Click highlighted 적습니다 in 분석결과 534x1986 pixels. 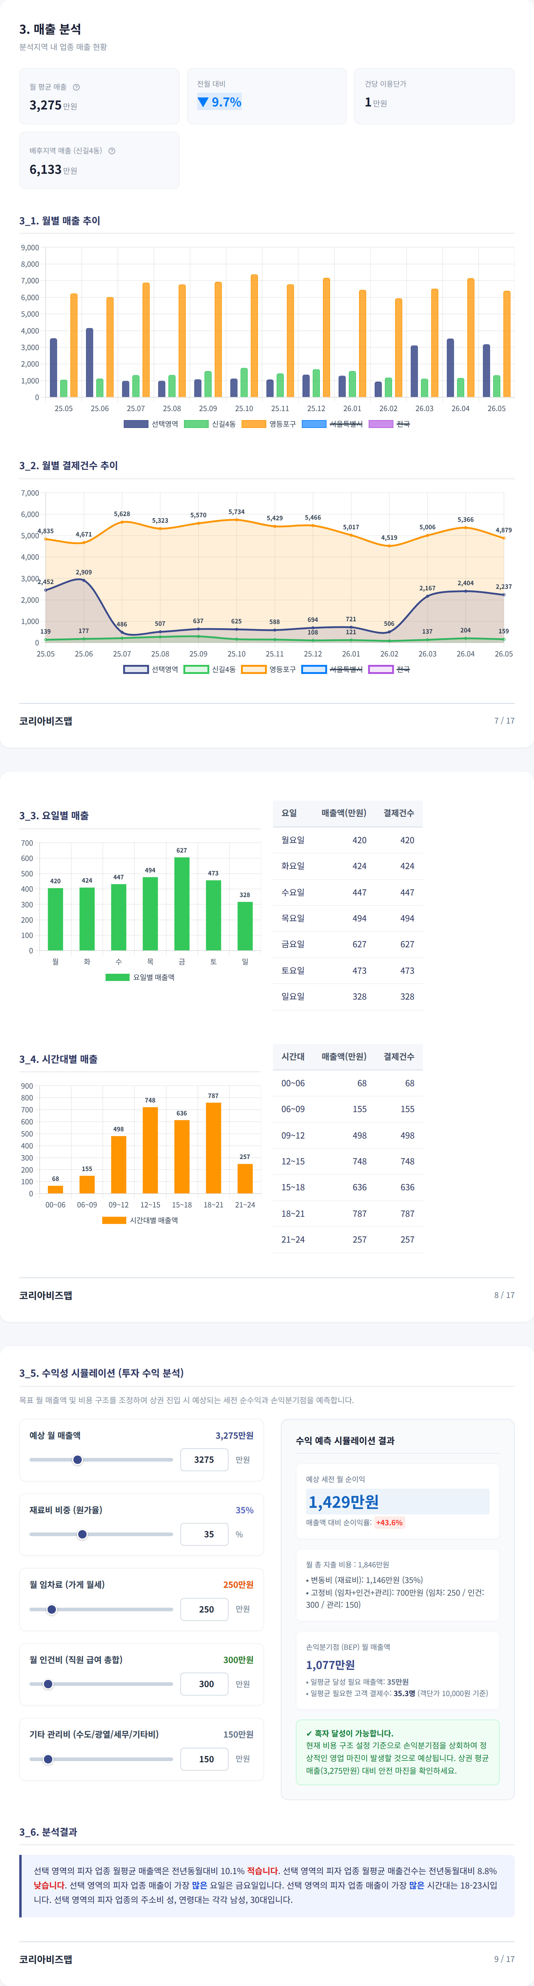[263, 1871]
